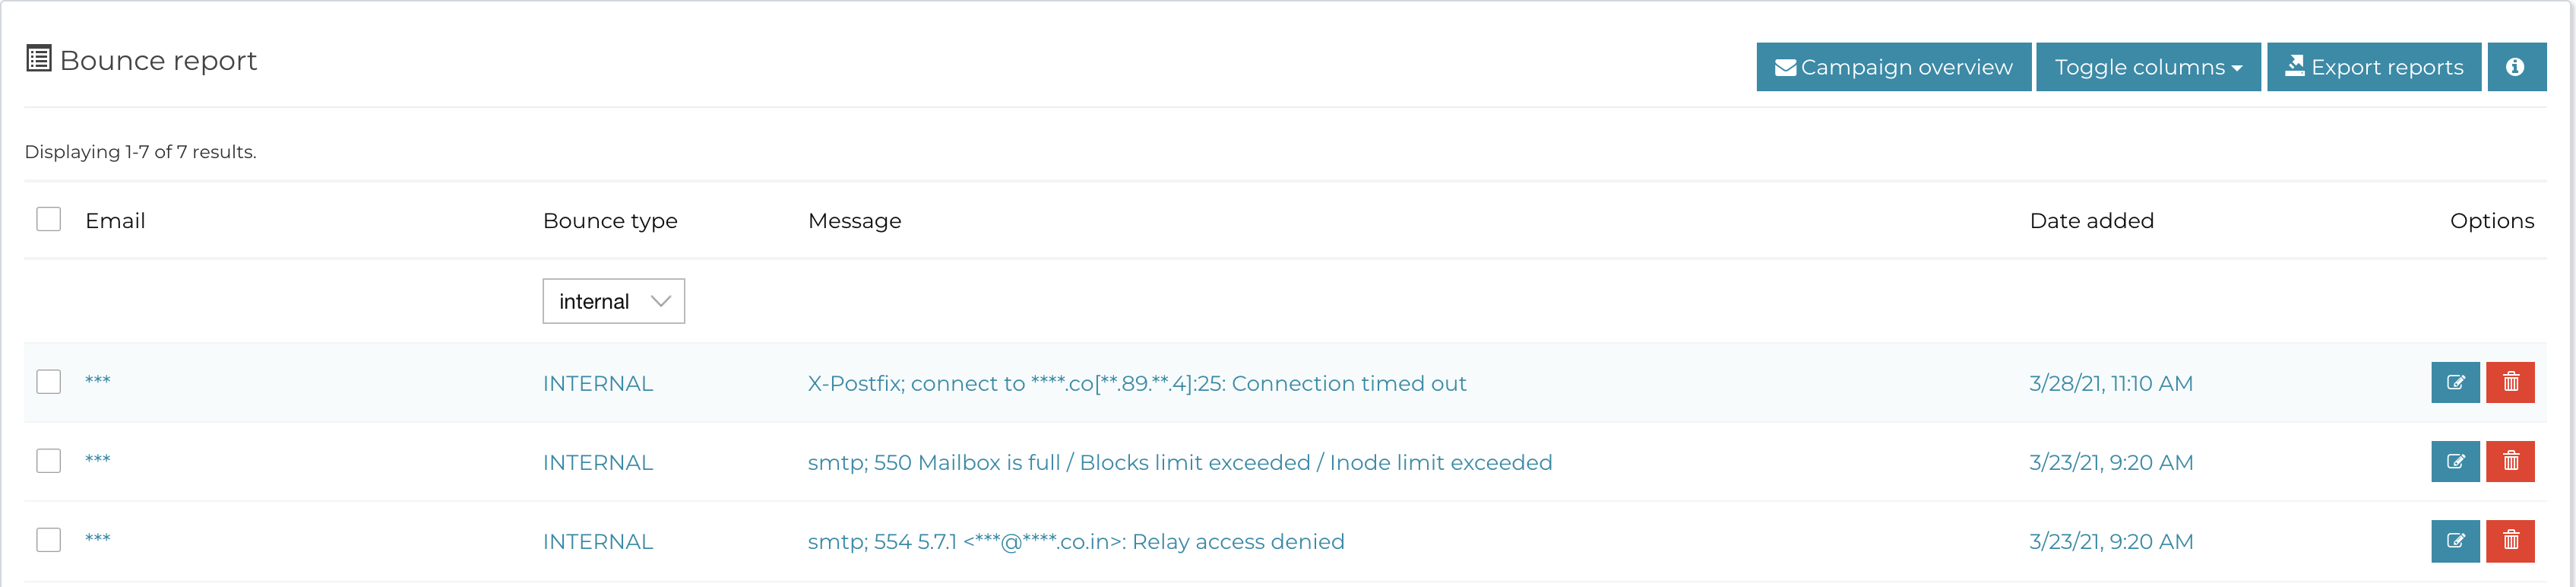Image resolution: width=2576 pixels, height=587 pixels.
Task: Click the info icon button
Action: [2516, 67]
